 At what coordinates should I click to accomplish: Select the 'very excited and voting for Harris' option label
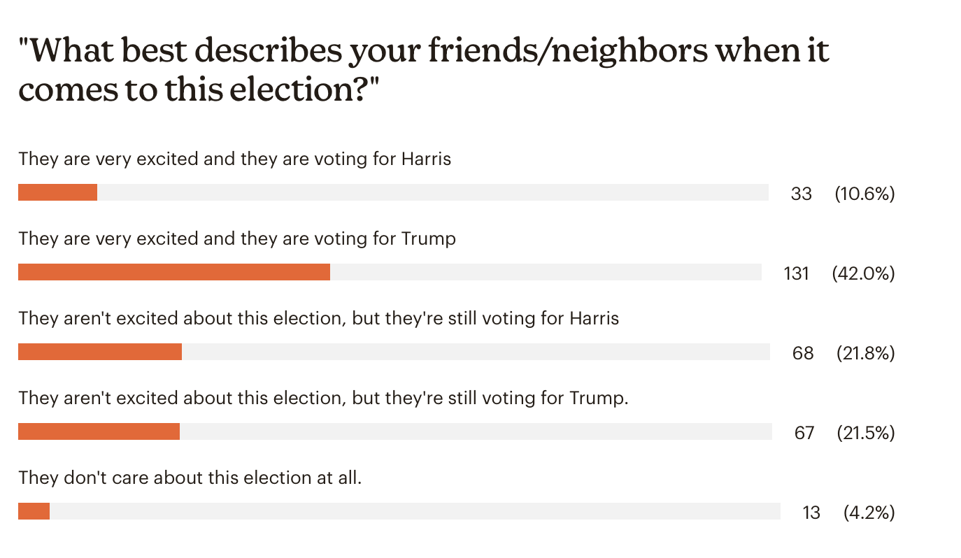(x=235, y=159)
